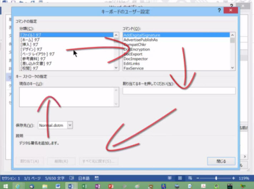
Task: Click the help question mark icon
Action: pos(219,11)
